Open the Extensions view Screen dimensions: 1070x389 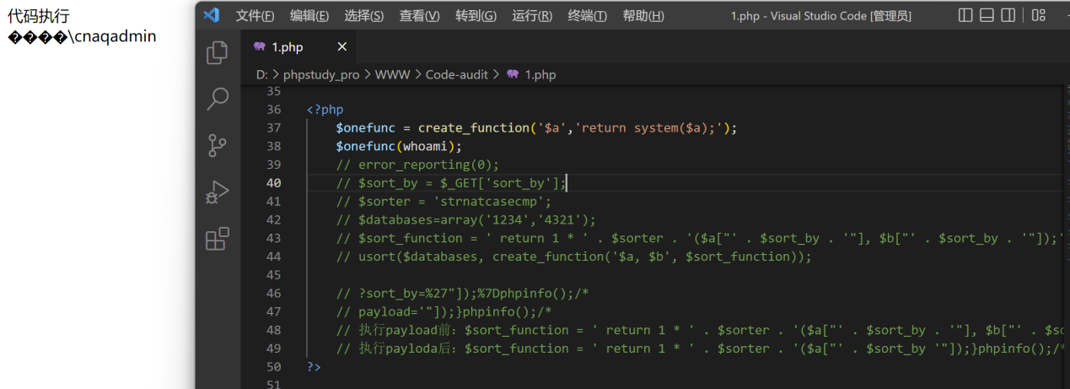[x=218, y=239]
